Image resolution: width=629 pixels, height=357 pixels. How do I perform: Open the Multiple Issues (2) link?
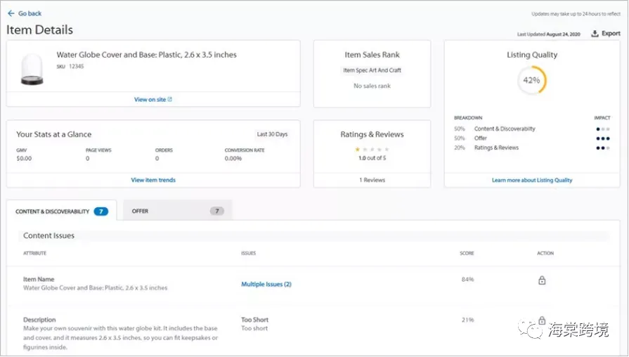click(266, 284)
